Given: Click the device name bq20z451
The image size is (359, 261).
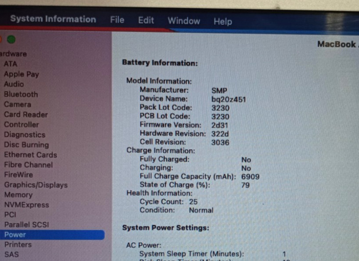Looking at the screenshot, I should (229, 99).
